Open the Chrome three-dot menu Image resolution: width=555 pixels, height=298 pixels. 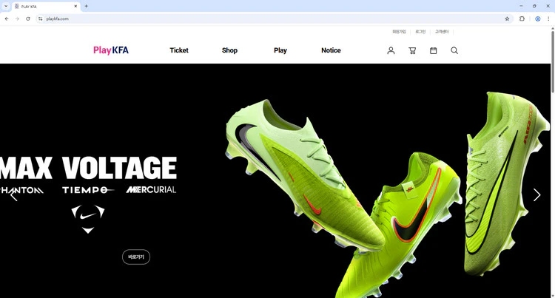point(548,18)
